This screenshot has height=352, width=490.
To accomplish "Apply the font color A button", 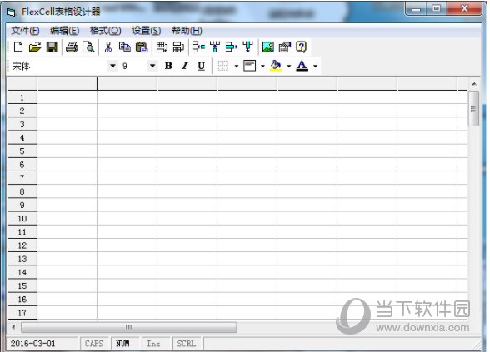I will tap(302, 66).
